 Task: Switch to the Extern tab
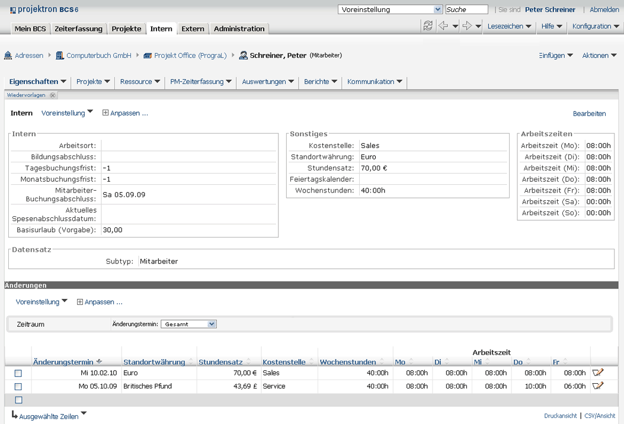click(193, 28)
